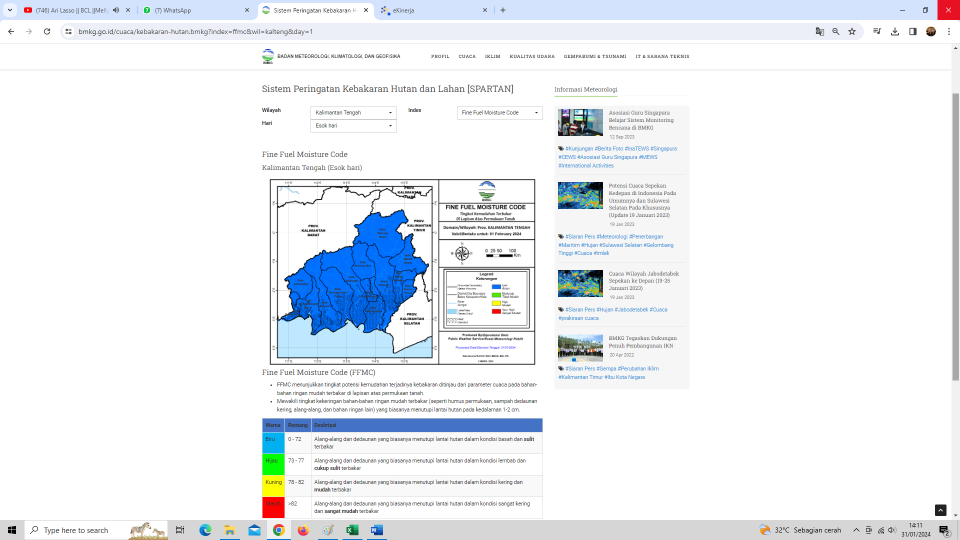
Task: Open Task View on the taskbar
Action: tap(180, 530)
